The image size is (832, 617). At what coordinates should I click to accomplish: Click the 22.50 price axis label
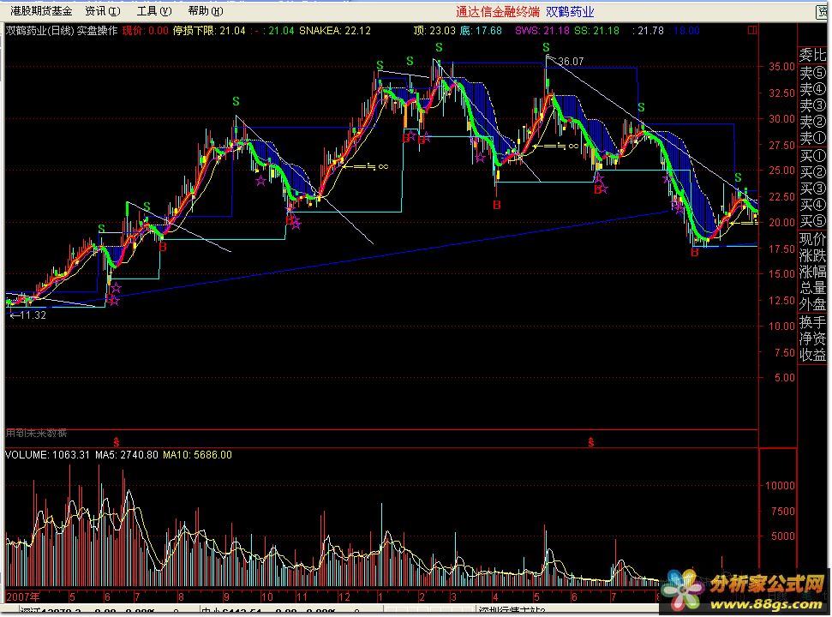(x=781, y=197)
